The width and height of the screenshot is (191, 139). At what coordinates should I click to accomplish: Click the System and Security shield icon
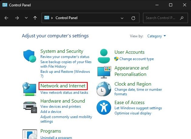click(30, 56)
